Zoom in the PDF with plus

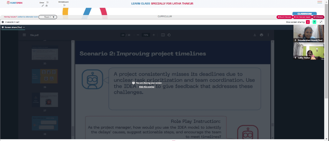click(x=154, y=35)
